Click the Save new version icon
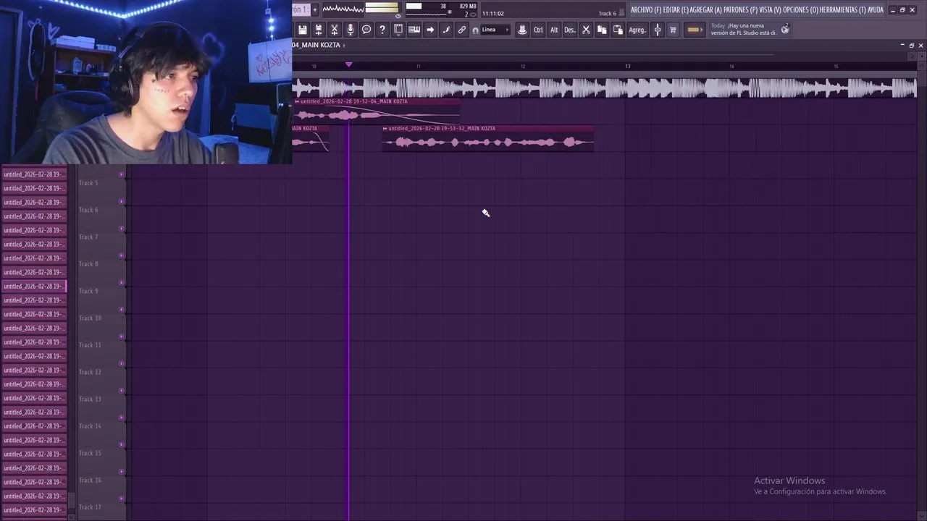This screenshot has width=927, height=521. (319, 30)
